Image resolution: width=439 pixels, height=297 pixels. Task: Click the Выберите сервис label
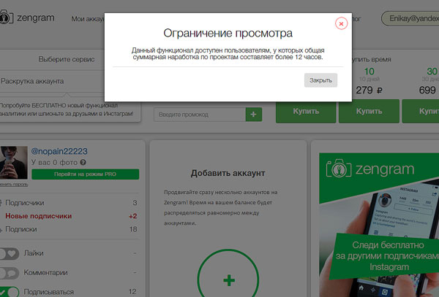point(67,59)
